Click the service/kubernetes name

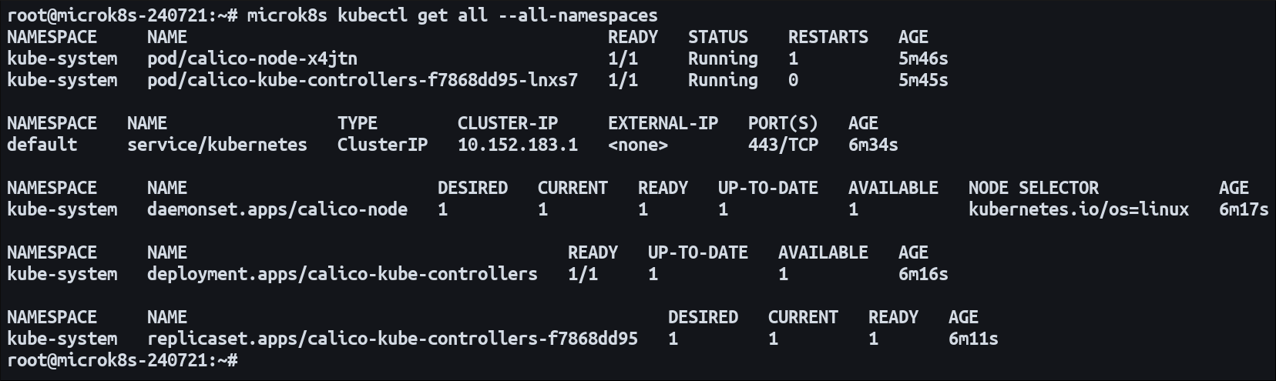coord(217,145)
